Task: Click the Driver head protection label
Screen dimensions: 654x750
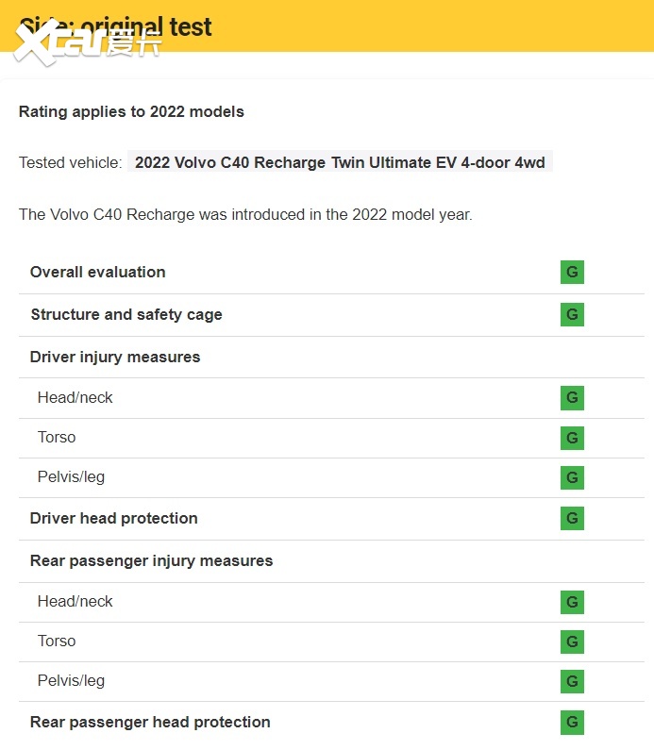Action: click(x=114, y=518)
